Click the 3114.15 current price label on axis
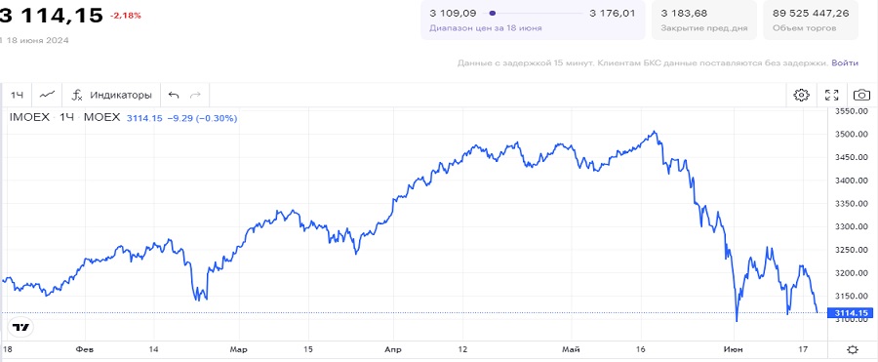This screenshot has height=362, width=878. pyautogui.click(x=850, y=312)
